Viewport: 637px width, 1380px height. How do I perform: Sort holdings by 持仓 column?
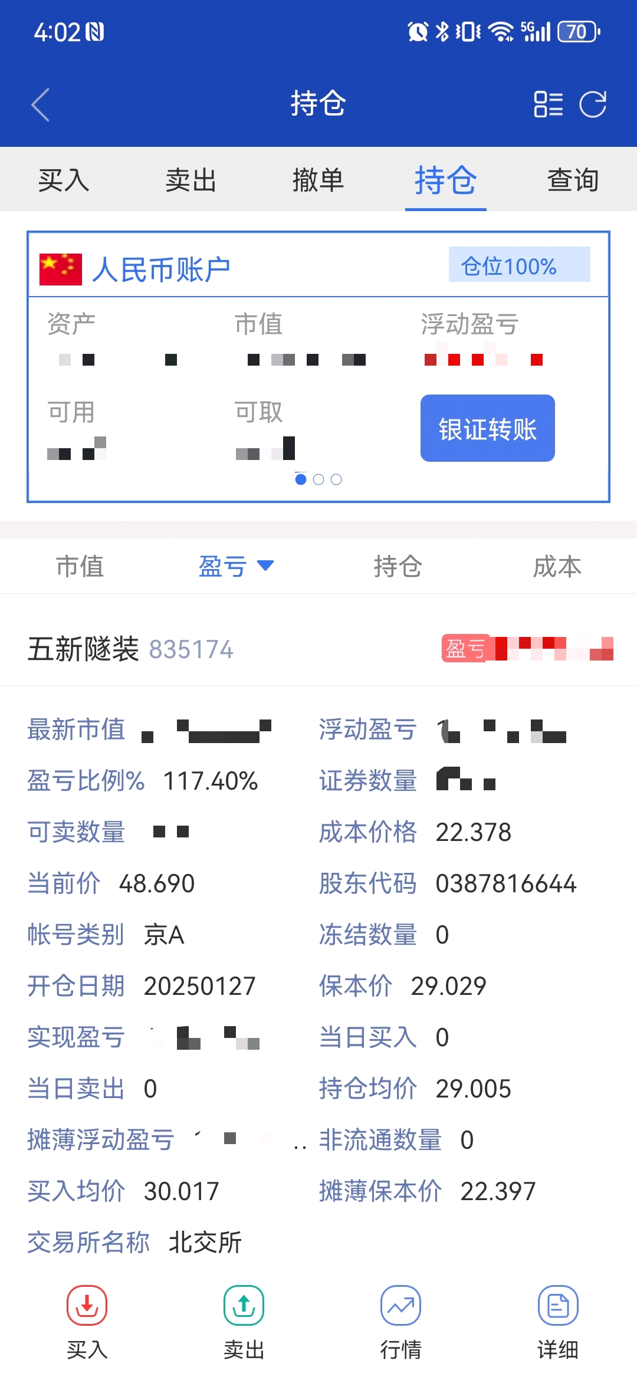(x=398, y=566)
